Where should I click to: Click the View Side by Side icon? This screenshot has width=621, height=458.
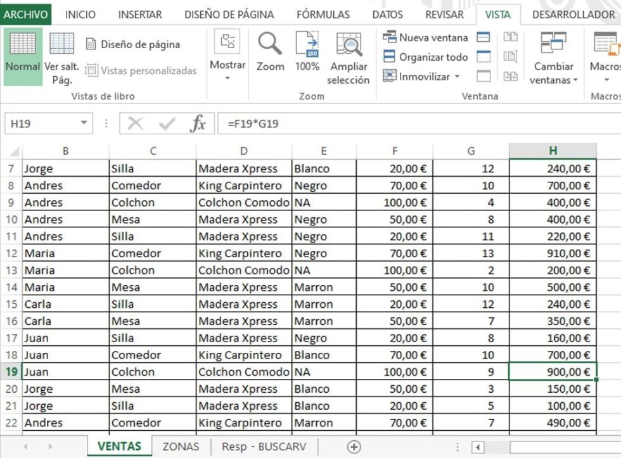[511, 37]
